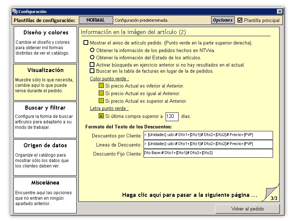Pick color for precio Actual inferior al Anterior
290x221 pixels.
[101, 85]
